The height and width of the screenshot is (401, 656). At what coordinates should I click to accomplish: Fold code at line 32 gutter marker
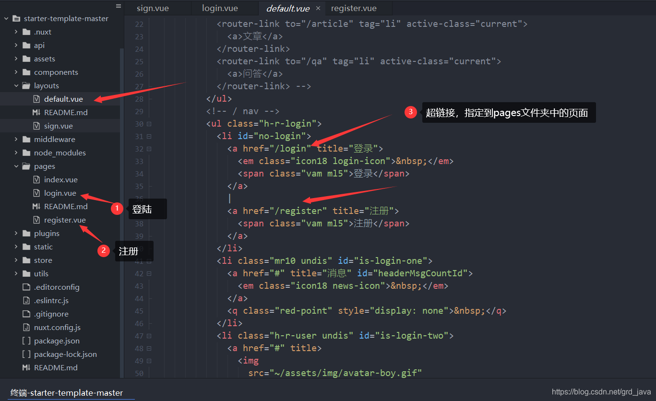coord(149,149)
